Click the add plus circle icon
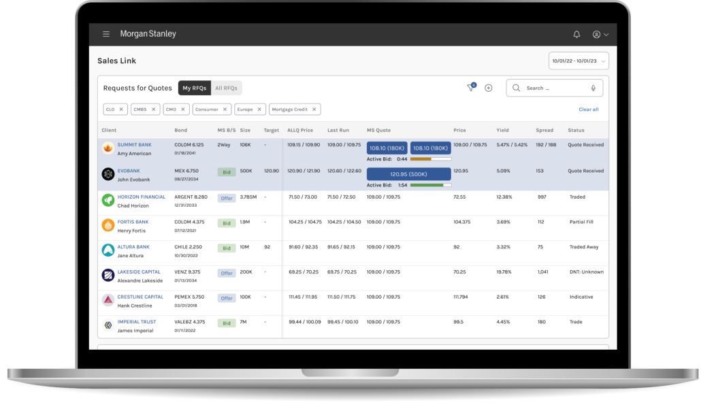Viewport: 701px width, 411px height. tap(488, 88)
